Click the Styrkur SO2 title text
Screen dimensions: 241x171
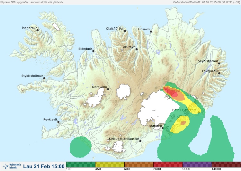click(x=31, y=2)
